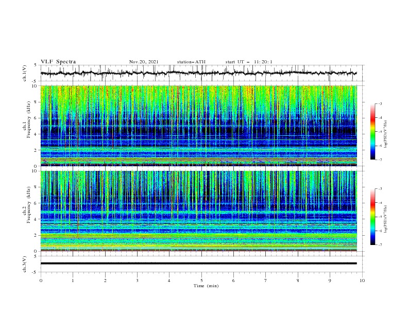The height and width of the screenshot is (315, 408).
Task: Click the 'station=ATH' label
Action: pyautogui.click(x=191, y=62)
